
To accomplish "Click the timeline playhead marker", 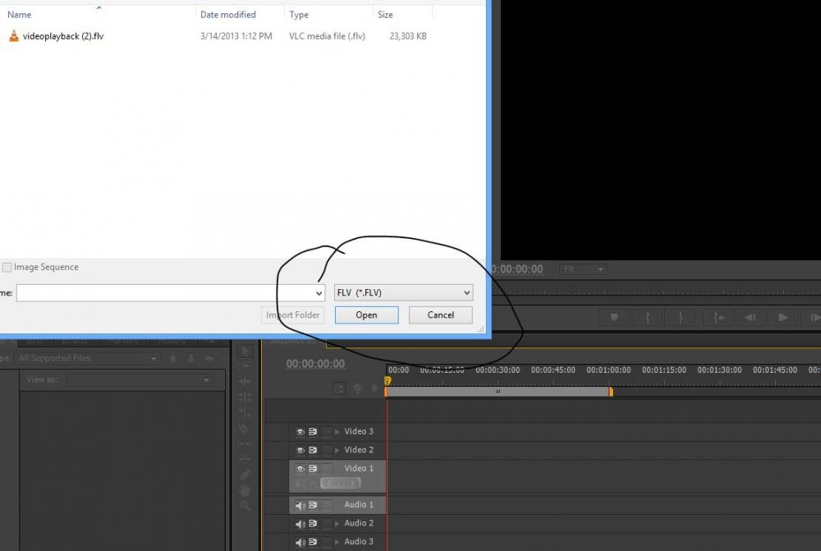I will click(388, 381).
